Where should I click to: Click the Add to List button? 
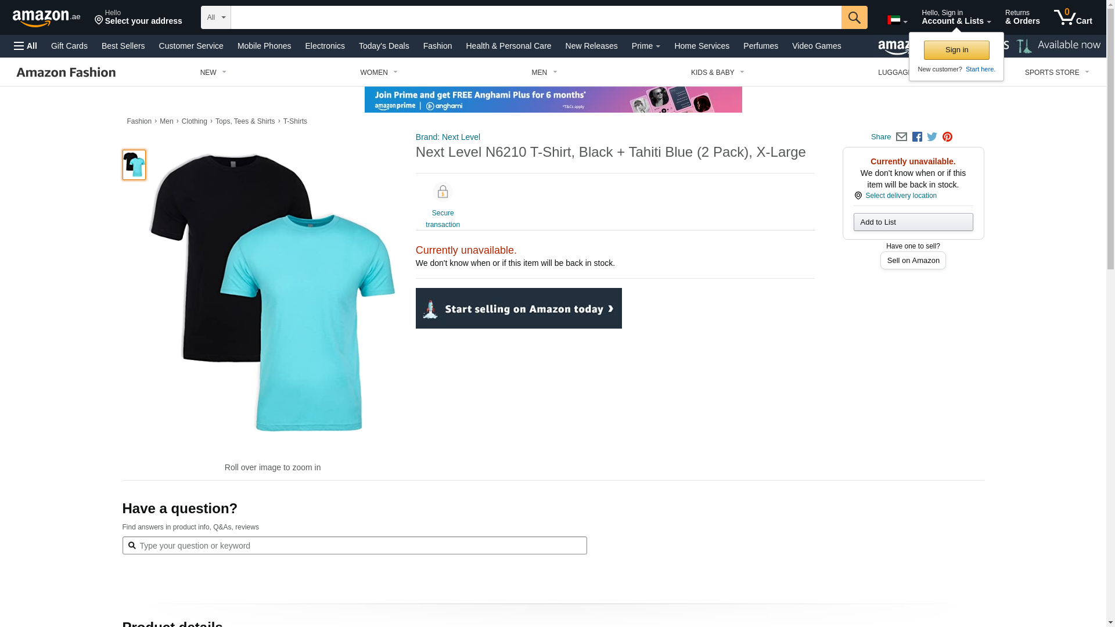point(912,222)
